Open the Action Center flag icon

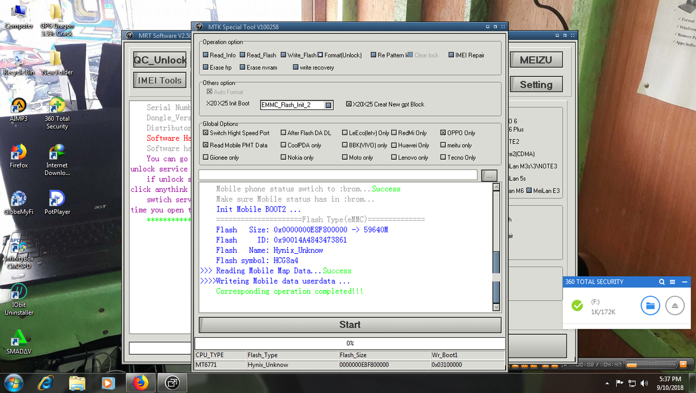click(x=619, y=383)
